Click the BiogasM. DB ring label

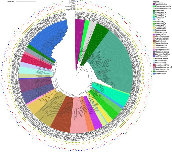[70, 10]
